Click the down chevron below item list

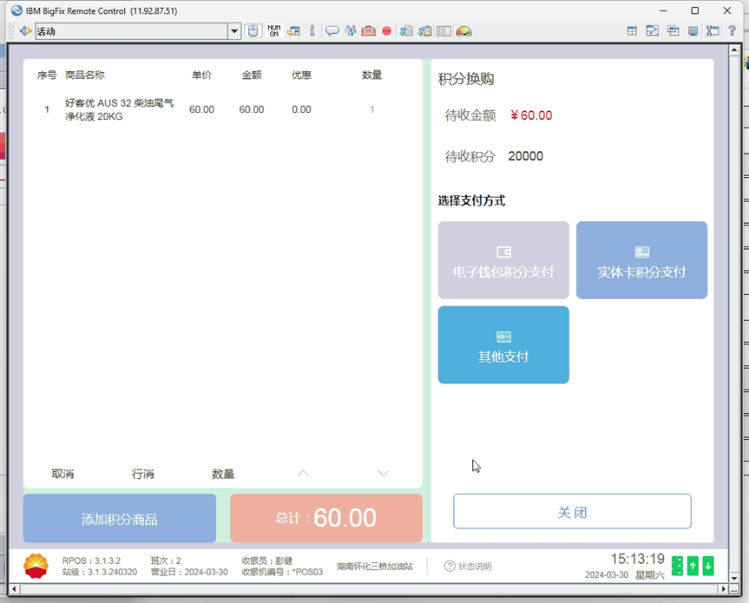tap(383, 474)
